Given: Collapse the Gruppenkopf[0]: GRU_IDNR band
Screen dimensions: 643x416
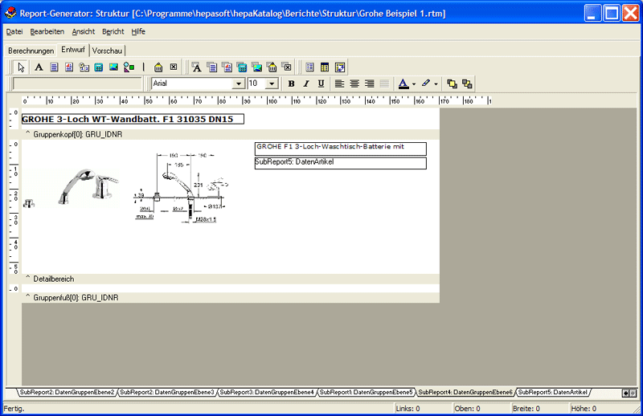Looking at the screenshot, I should [28, 133].
